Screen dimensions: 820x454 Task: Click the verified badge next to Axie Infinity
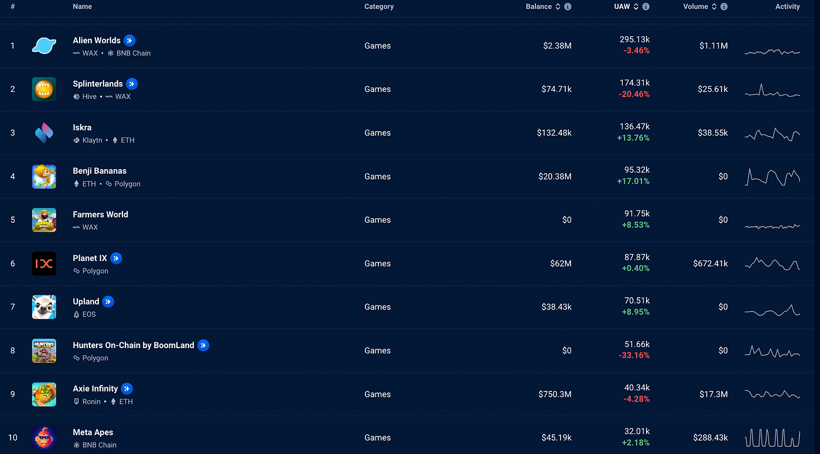(x=127, y=388)
